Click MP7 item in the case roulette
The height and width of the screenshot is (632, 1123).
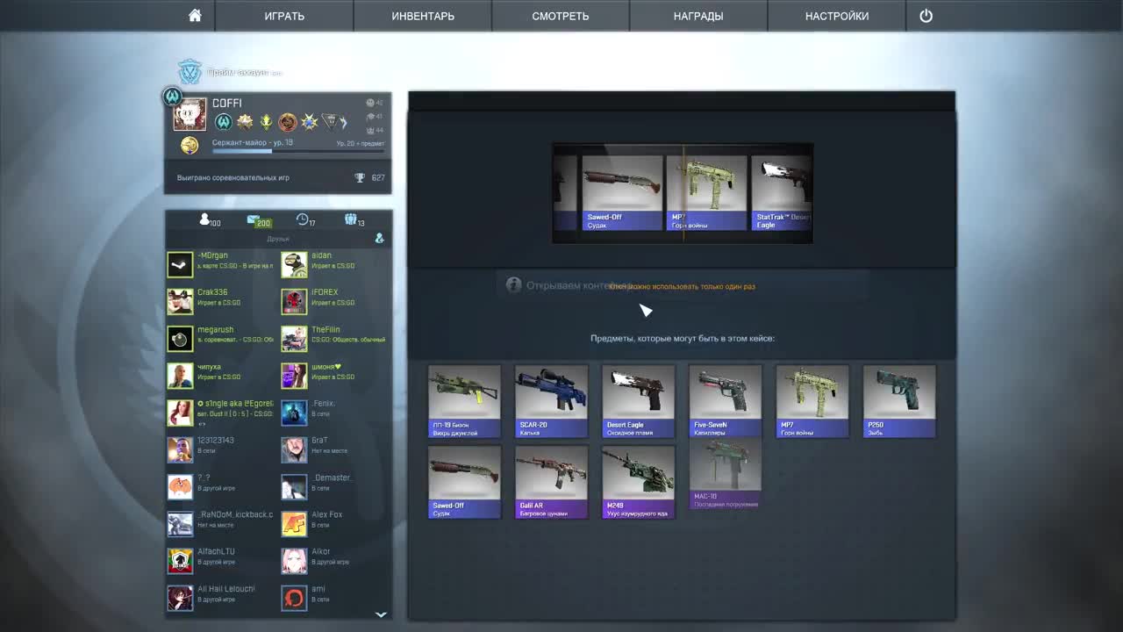[x=707, y=193]
